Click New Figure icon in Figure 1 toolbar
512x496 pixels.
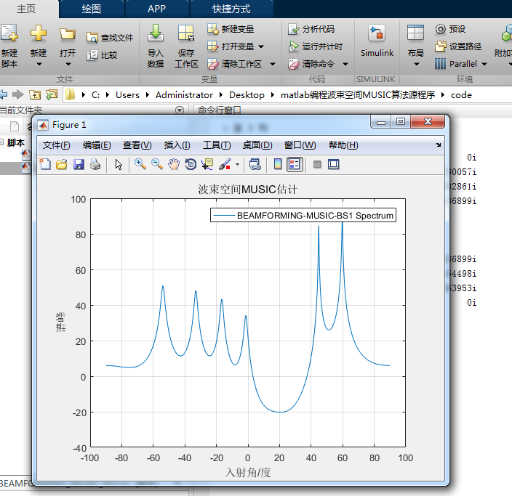(45, 164)
